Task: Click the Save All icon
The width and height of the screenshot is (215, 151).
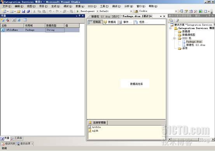Action: (28, 11)
